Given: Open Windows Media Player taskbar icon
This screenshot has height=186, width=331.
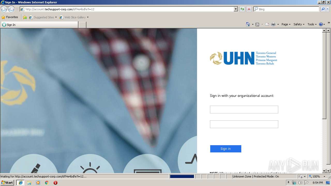Looking at the screenshot, I should pyautogui.click(x=38, y=183).
